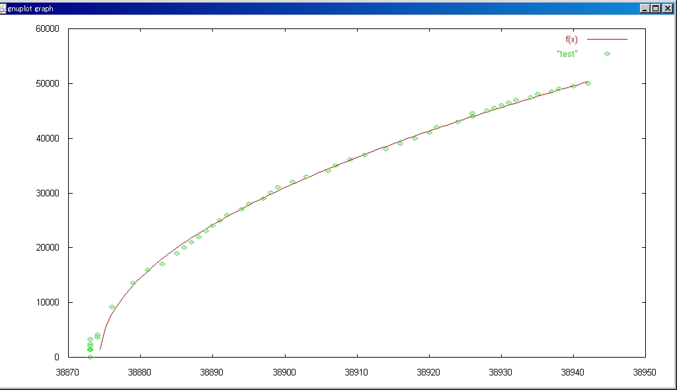The width and height of the screenshot is (677, 390).
Task: Click the y-axis label 50000
Action: click(x=48, y=84)
